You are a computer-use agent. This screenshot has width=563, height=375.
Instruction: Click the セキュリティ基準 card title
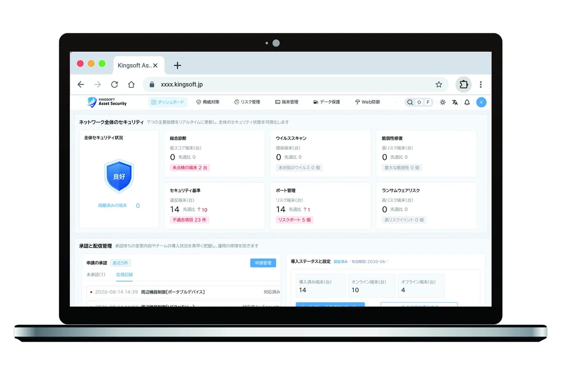(185, 191)
